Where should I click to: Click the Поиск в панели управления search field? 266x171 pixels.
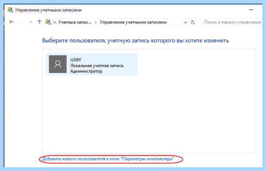232,22
